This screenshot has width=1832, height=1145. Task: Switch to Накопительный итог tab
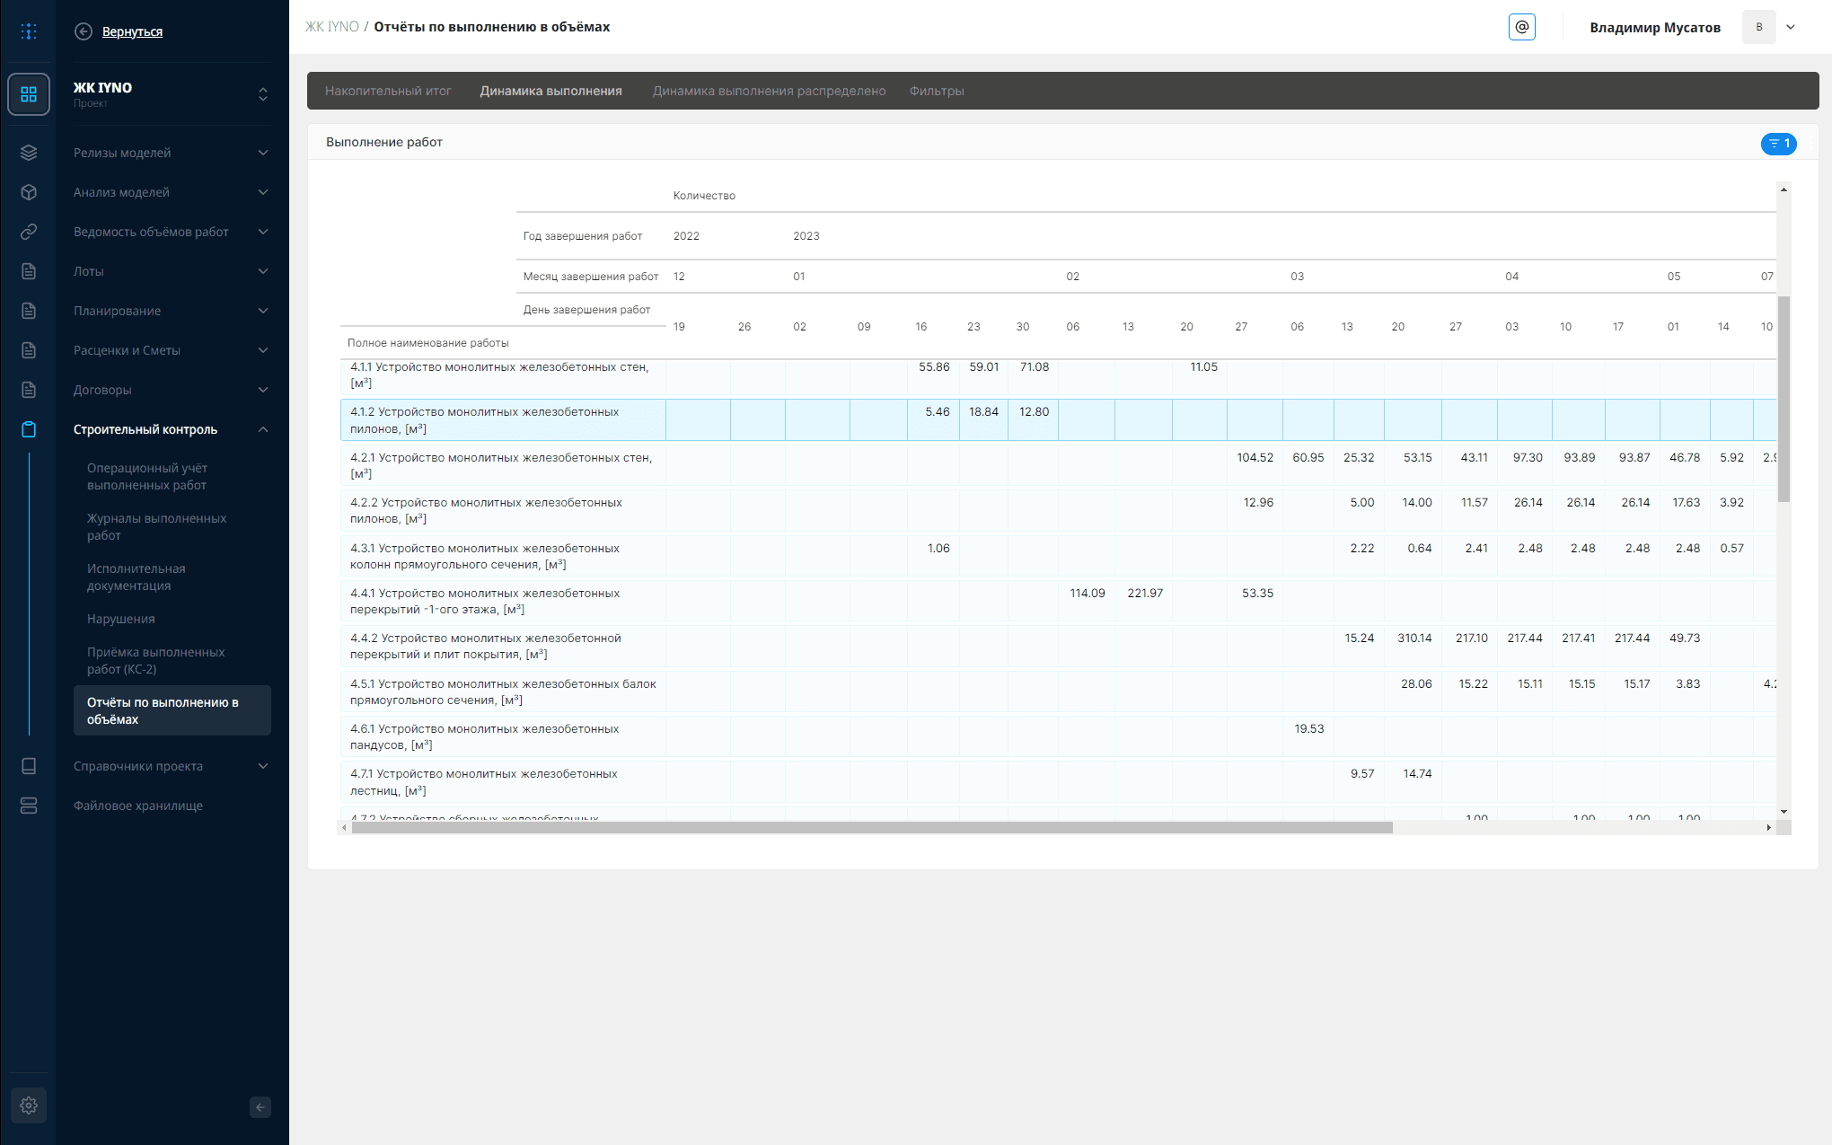[x=388, y=91]
